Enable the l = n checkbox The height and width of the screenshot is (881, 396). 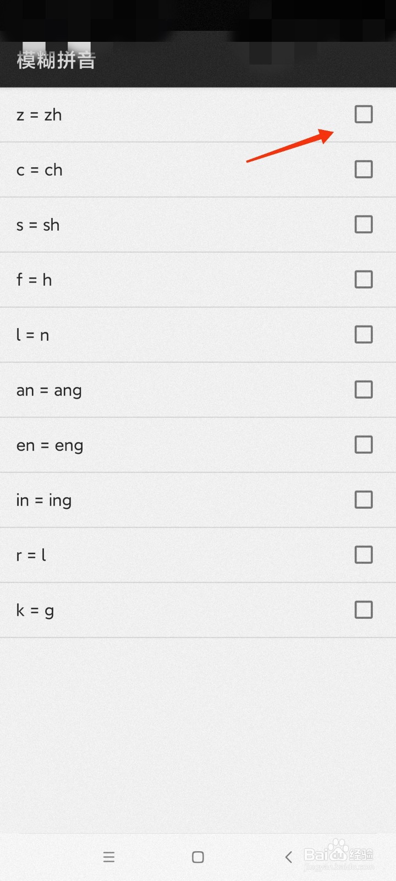tap(364, 335)
